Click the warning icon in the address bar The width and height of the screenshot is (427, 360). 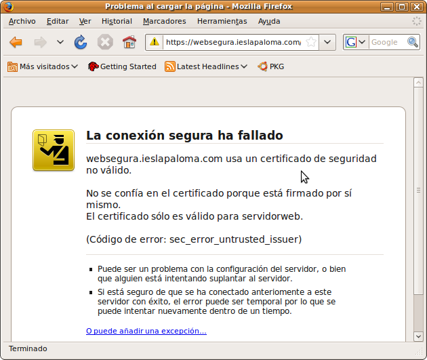[x=155, y=42]
